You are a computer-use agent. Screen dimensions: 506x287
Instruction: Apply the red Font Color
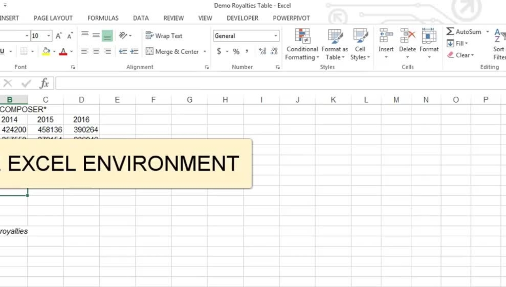(63, 51)
